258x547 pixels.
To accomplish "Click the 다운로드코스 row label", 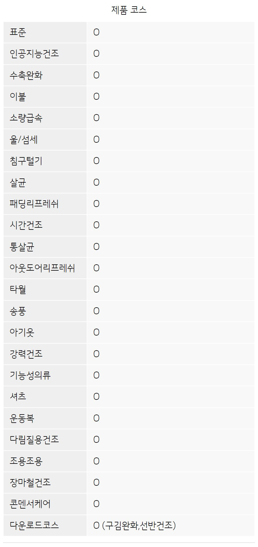I will coord(34,525).
